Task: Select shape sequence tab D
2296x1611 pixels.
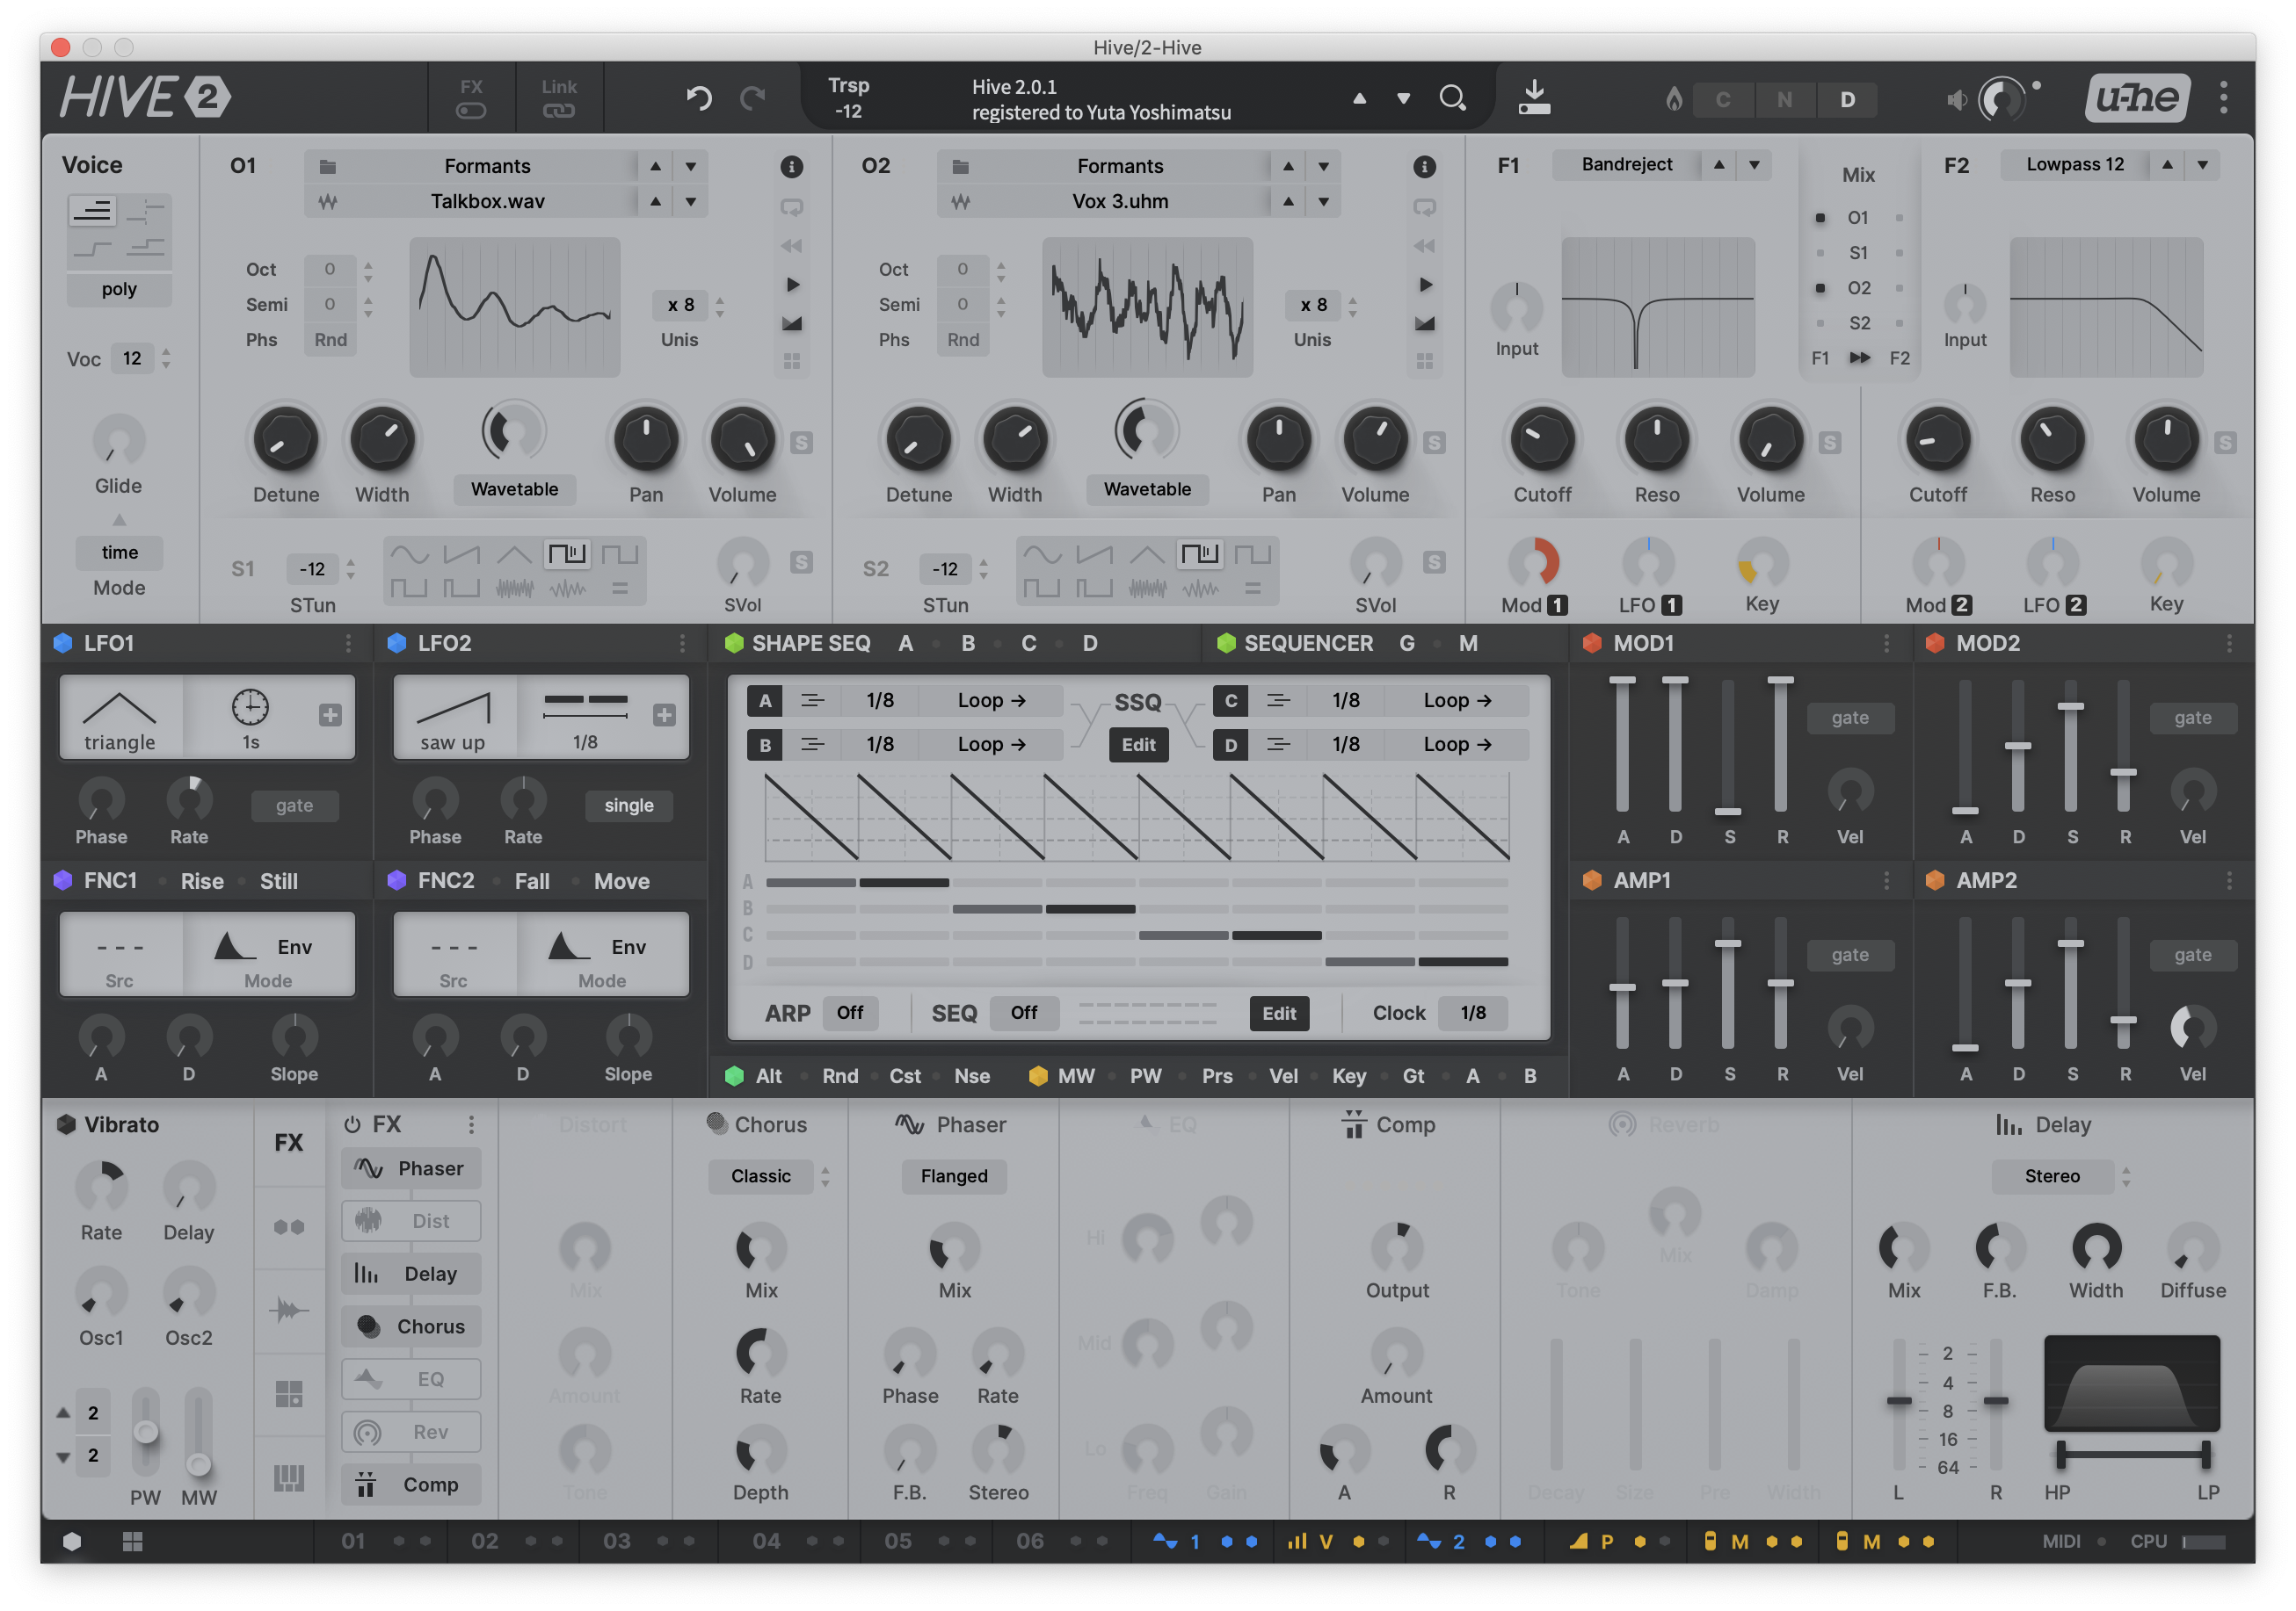Action: tap(1090, 643)
